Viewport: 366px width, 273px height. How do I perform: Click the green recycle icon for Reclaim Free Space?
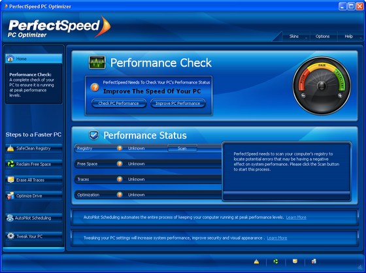10,164
